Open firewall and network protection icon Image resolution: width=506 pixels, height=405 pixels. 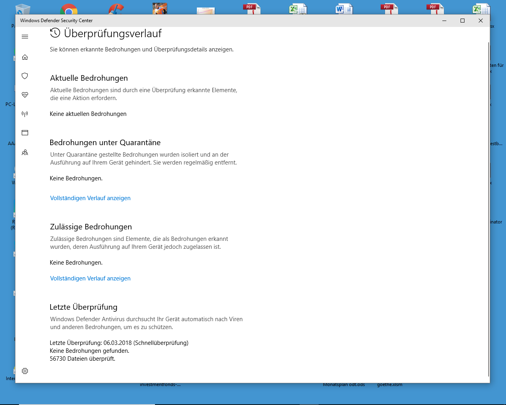(25, 114)
